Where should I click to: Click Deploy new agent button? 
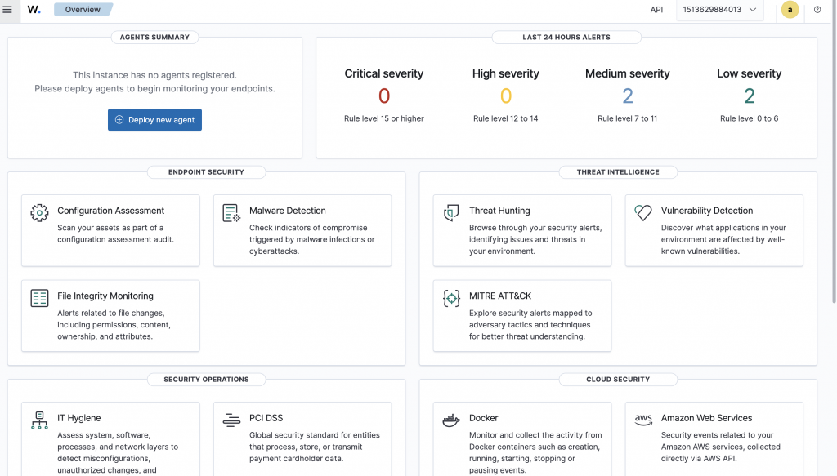point(154,120)
